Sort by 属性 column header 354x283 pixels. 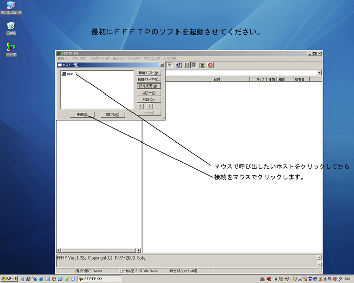285,79
